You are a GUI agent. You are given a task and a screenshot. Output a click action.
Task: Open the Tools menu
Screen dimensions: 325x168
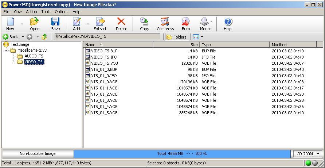pyautogui.click(x=46, y=12)
